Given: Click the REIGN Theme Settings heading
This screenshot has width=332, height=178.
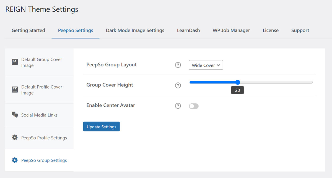Looking at the screenshot, I should coord(42,9).
